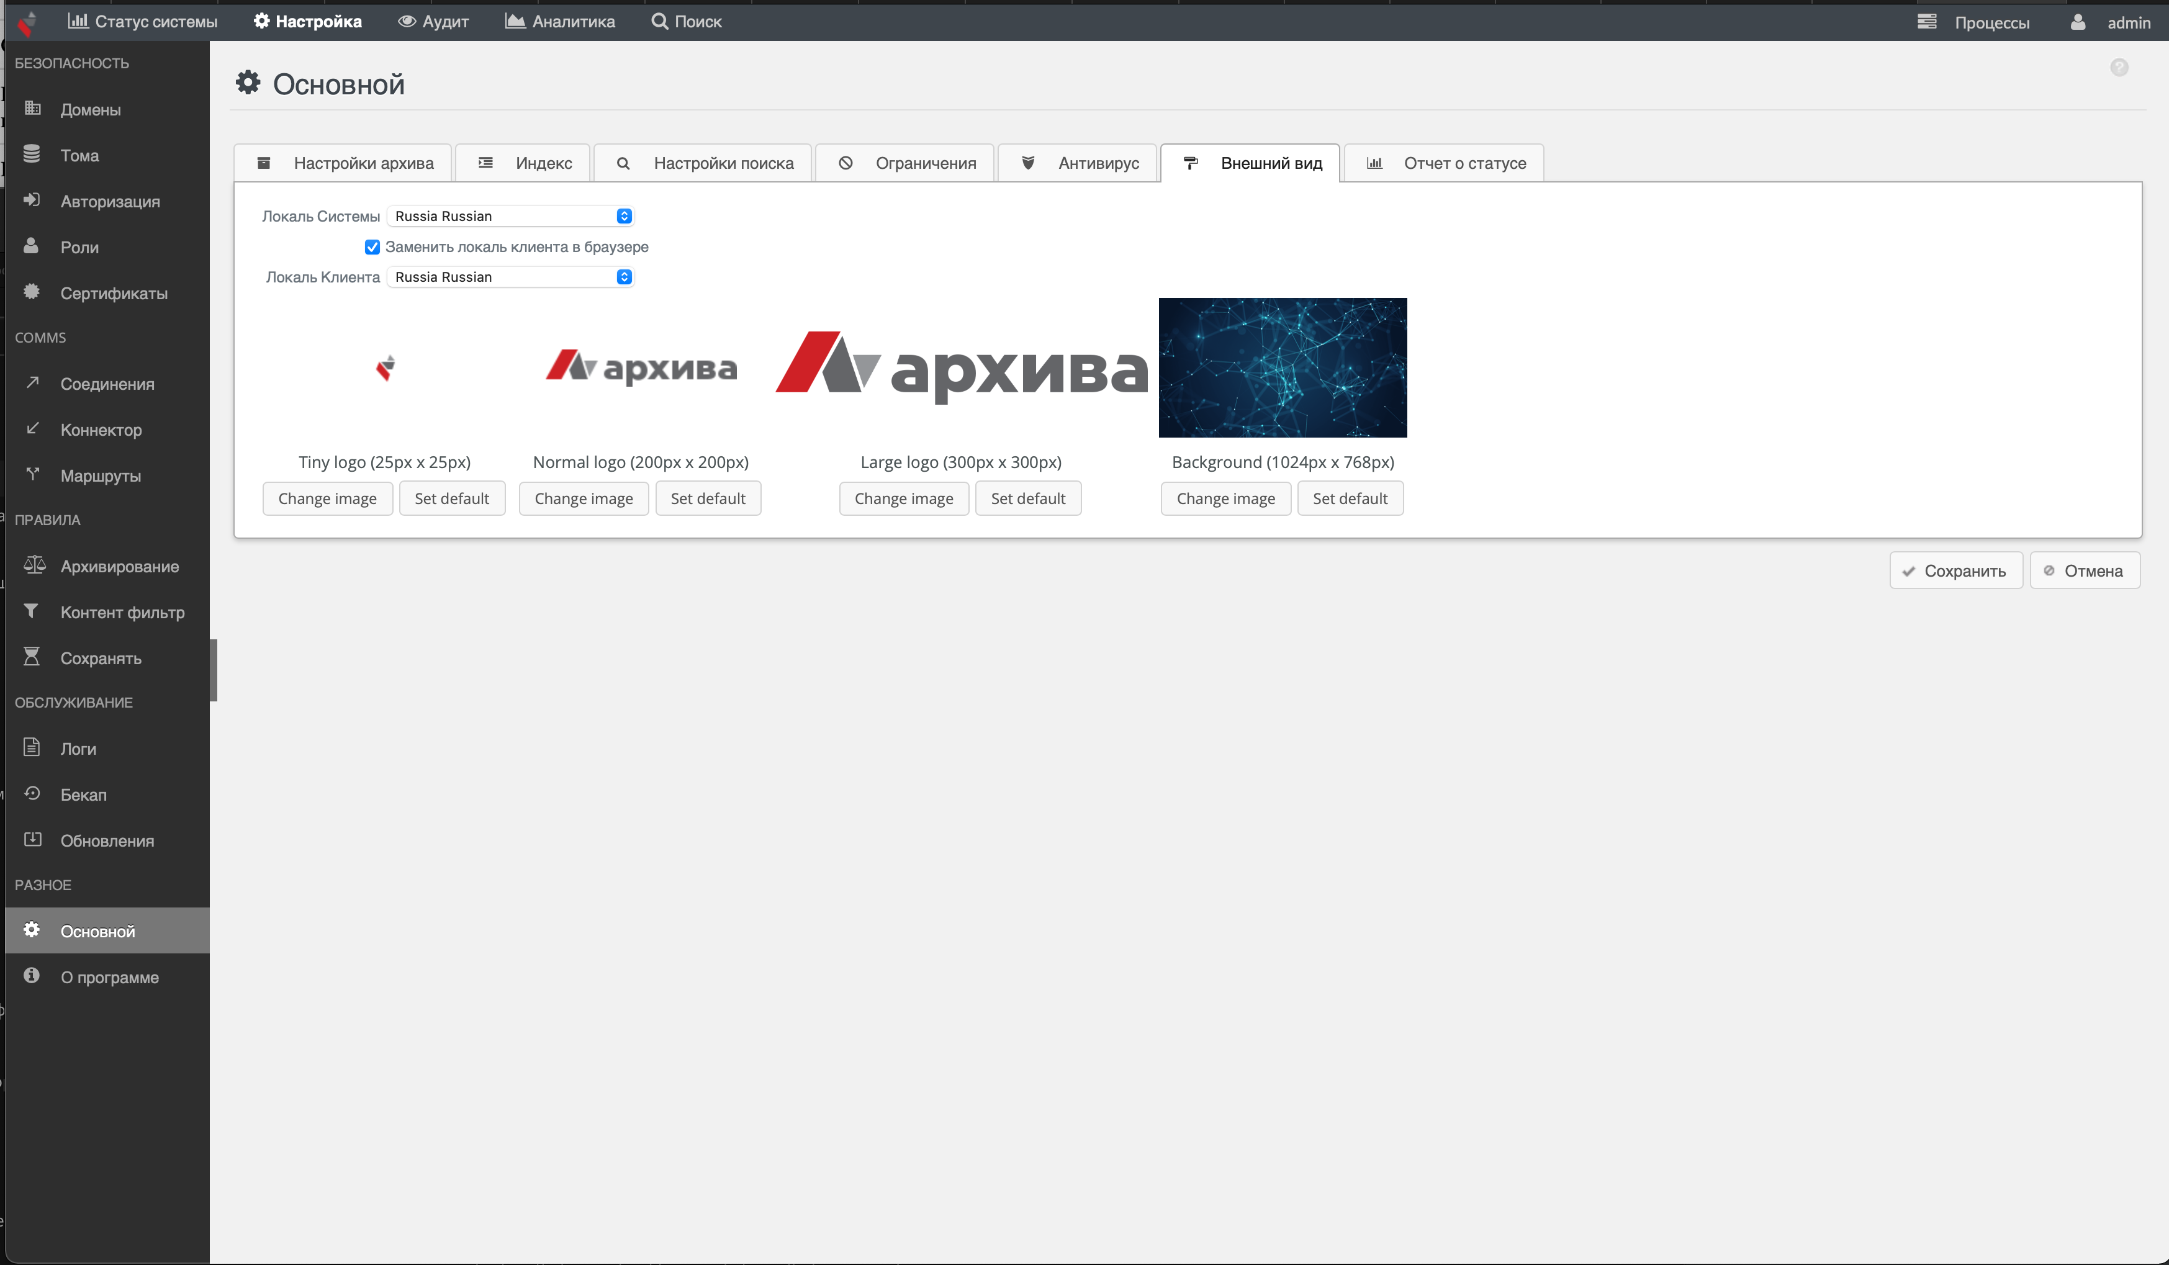Click the О программе info icon

pos(32,976)
